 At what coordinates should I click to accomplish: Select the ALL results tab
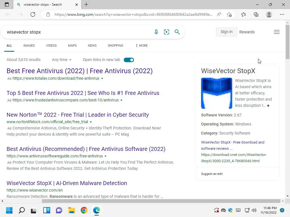9,45
